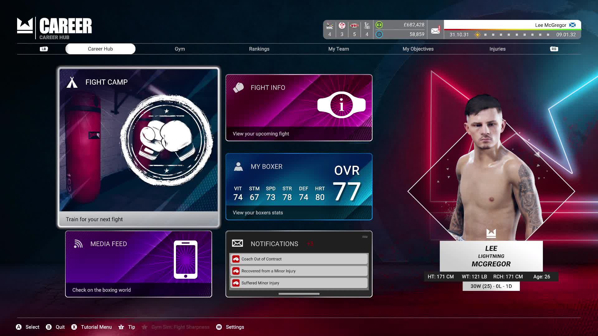The height and width of the screenshot is (336, 598).
Task: Click the WBC ranking icon
Action: (x=330, y=26)
